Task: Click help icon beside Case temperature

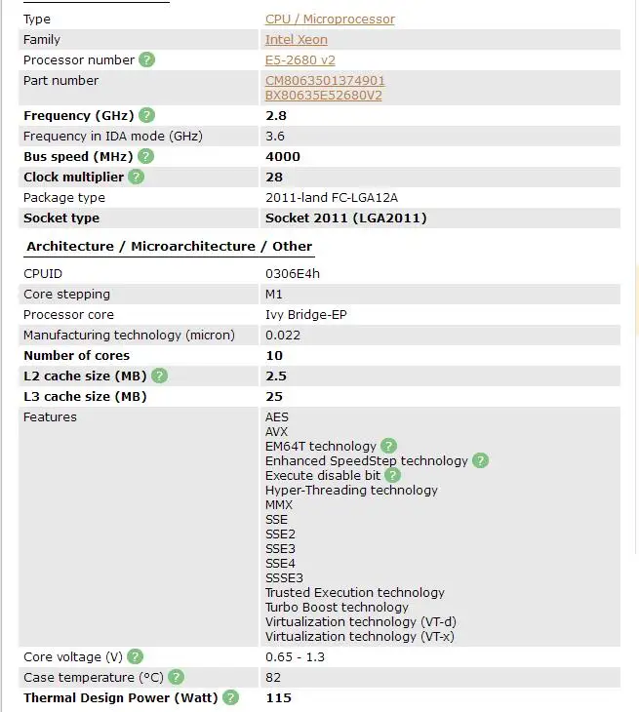Action: point(176,677)
